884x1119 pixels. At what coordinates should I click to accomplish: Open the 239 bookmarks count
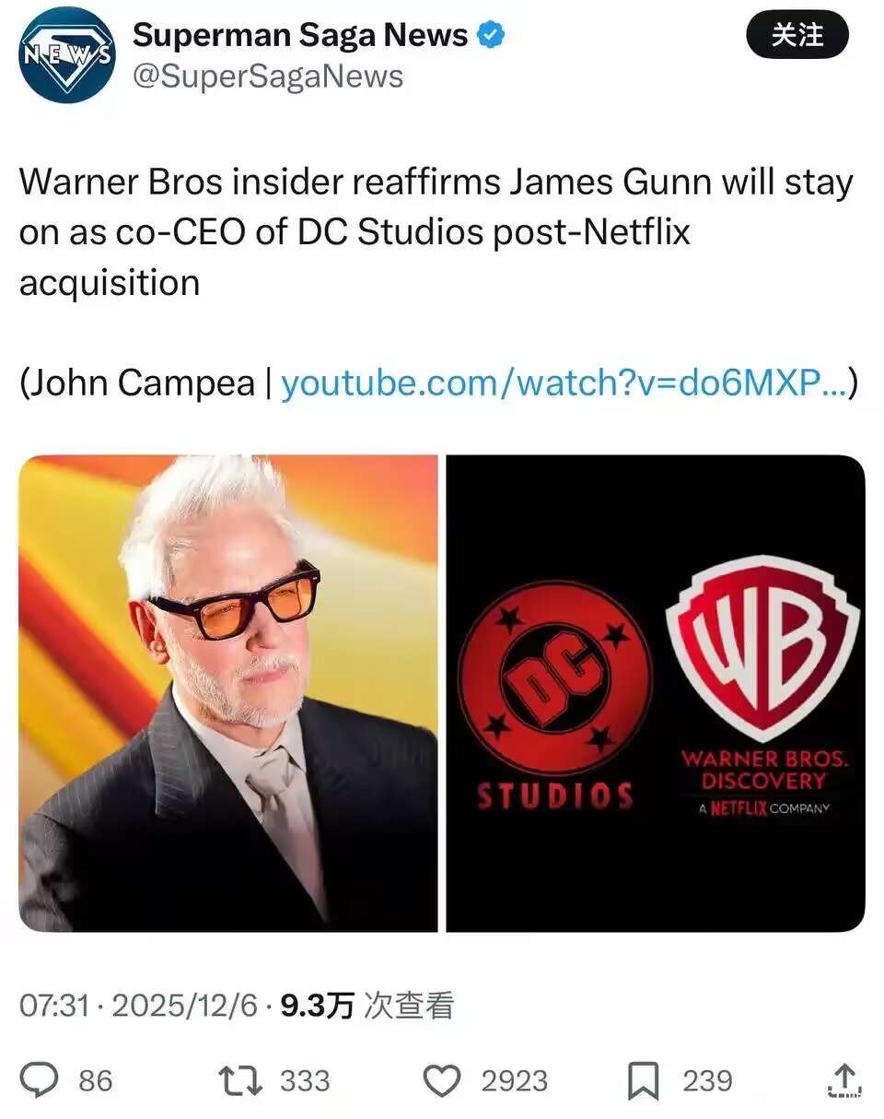707,1080
